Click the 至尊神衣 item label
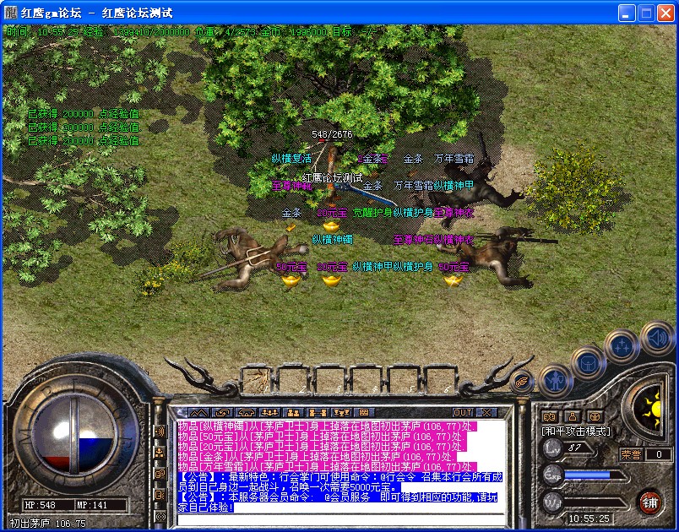The image size is (679, 532). [454, 213]
